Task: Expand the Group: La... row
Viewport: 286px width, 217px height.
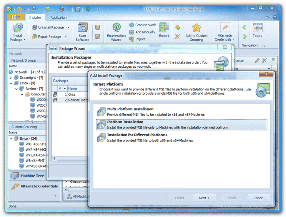Action: coord(67,182)
